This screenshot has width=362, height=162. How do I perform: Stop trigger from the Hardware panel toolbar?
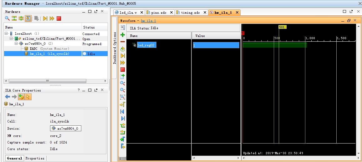[x=59, y=18]
